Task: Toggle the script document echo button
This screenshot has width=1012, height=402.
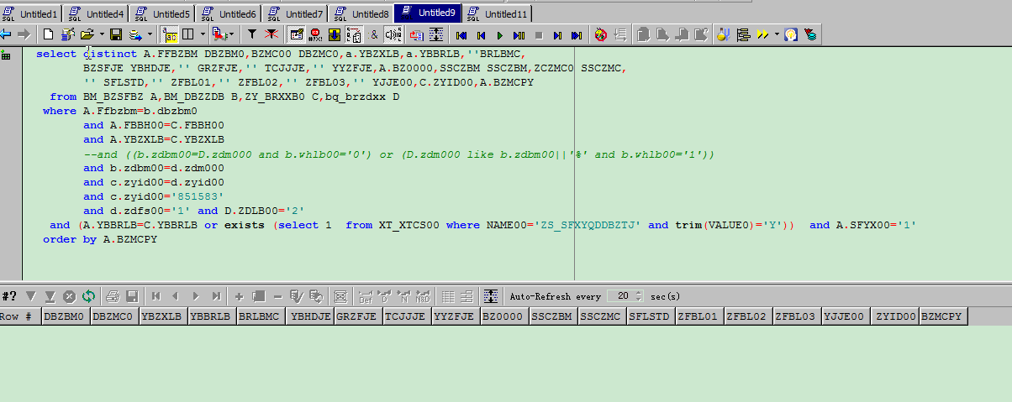Action: [353, 34]
